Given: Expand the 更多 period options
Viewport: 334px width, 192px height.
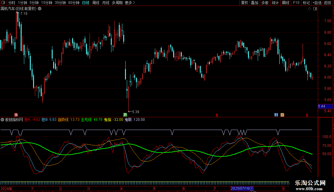Looking at the screenshot, I should (130, 3).
